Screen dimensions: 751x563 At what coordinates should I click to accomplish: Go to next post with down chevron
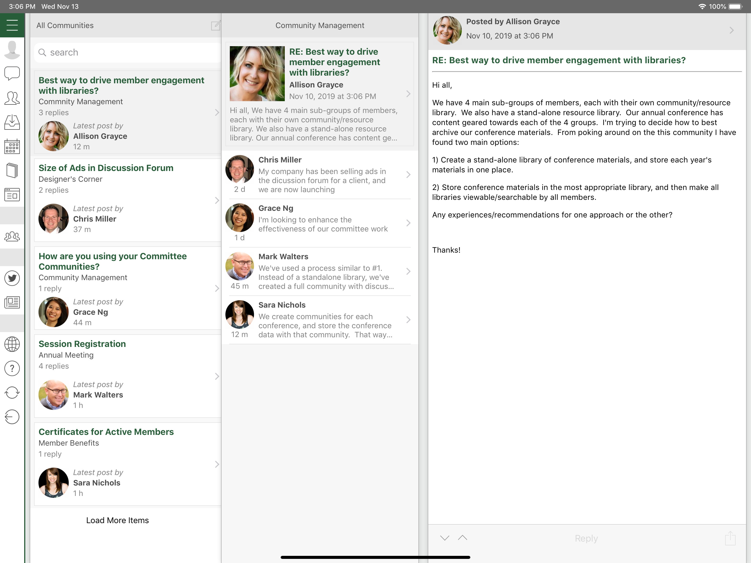pyautogui.click(x=445, y=538)
